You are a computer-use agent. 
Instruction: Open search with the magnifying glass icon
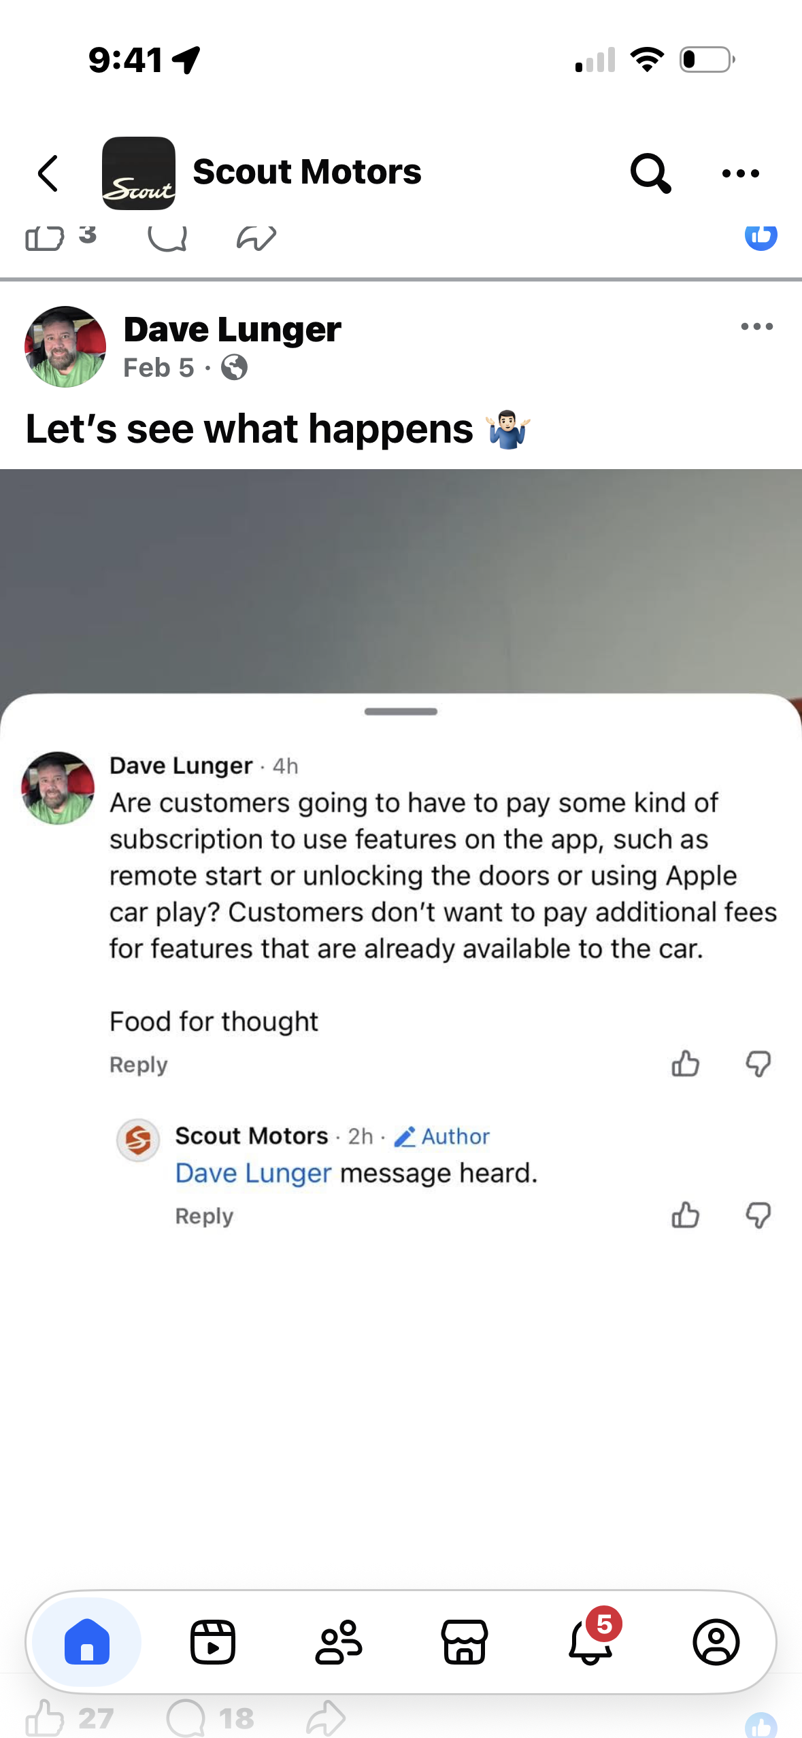[650, 173]
